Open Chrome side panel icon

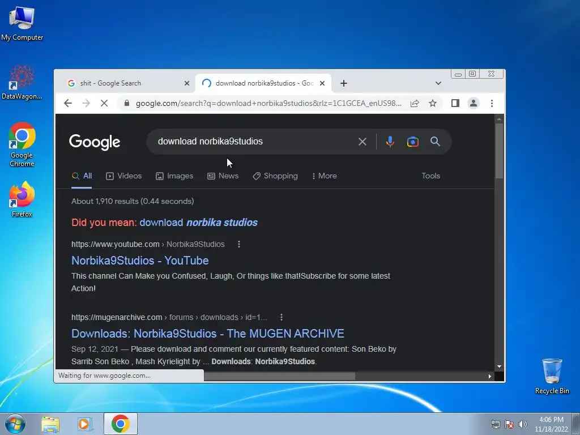point(455,103)
